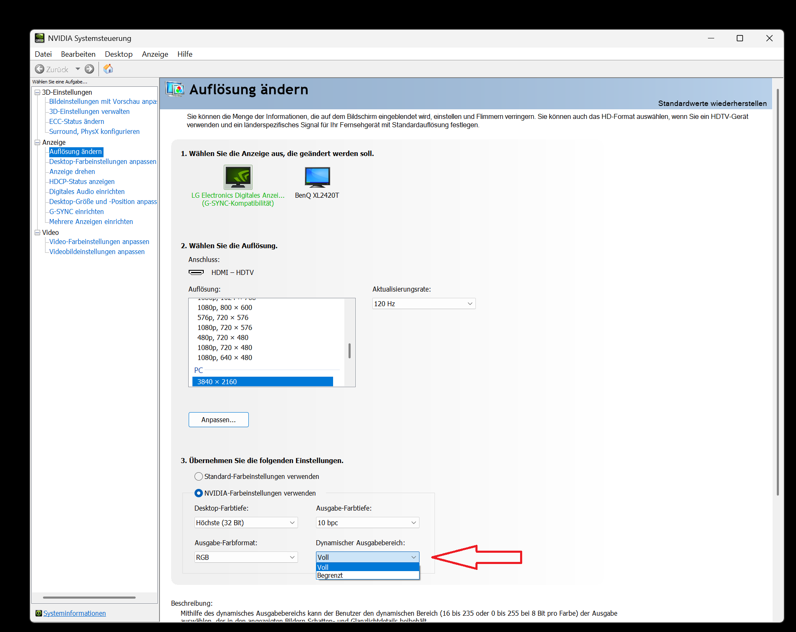
Task: Open the Datei menu
Action: [43, 54]
